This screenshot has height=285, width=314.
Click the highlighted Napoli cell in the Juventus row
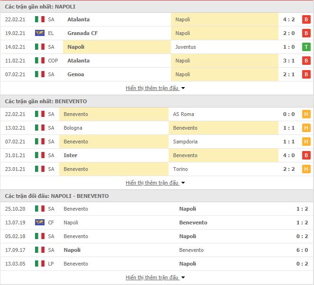pos(117,47)
